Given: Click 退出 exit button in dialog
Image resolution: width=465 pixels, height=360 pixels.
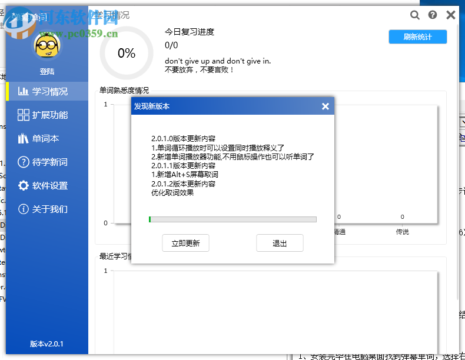Looking at the screenshot, I should [x=280, y=243].
